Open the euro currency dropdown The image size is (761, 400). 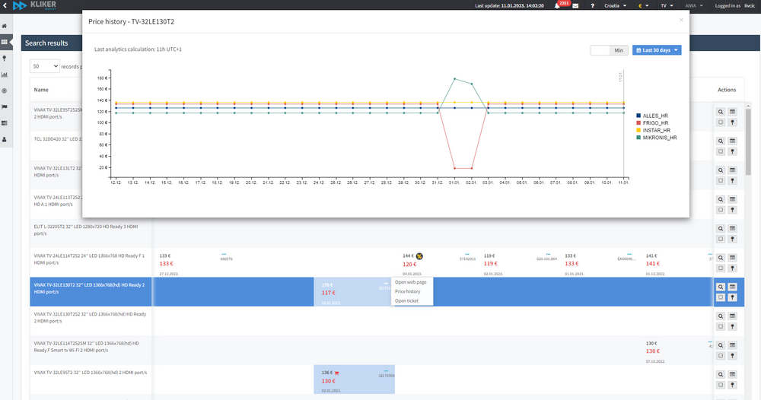click(644, 6)
